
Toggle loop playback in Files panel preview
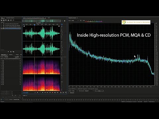(x=11, y=52)
